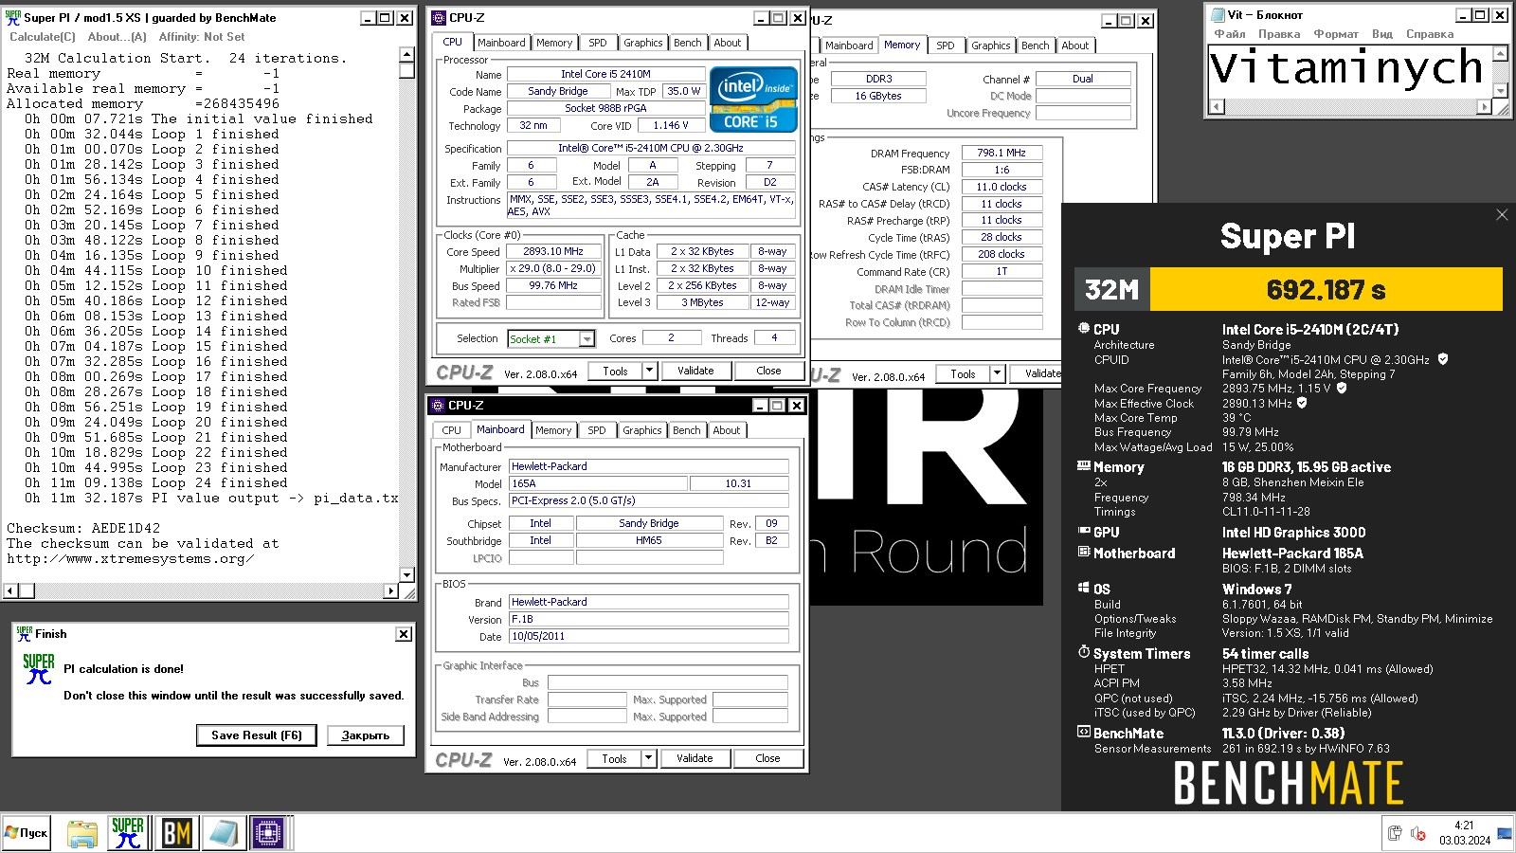Open Tools dropdown arrow in Memory CPU-Z window
1516x853 pixels.
click(997, 373)
